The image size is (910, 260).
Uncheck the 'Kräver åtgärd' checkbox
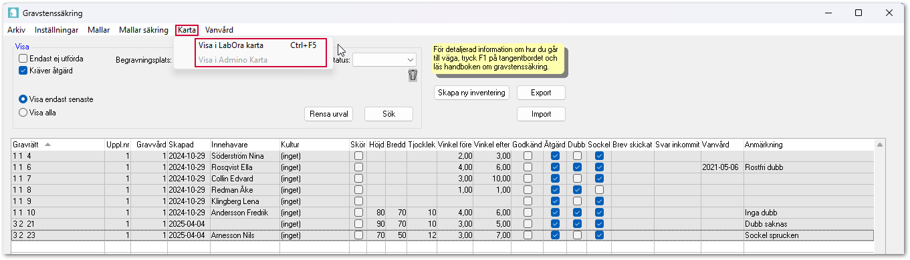point(23,71)
